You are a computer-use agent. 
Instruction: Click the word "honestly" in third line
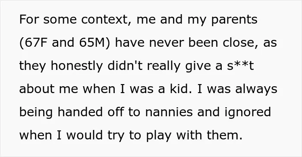pos(77,66)
